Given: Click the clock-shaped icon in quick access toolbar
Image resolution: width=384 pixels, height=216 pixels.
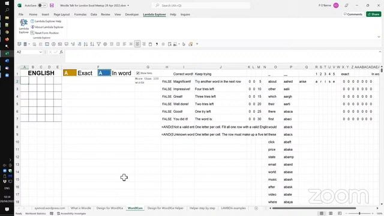Looking at the screenshot, I should pos(53,44).
